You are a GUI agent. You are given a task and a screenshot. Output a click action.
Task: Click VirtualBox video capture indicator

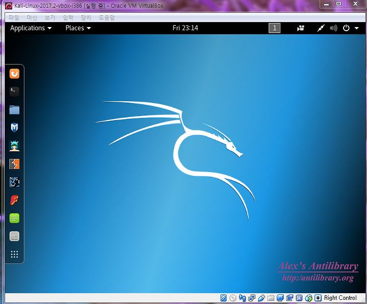coord(290,298)
